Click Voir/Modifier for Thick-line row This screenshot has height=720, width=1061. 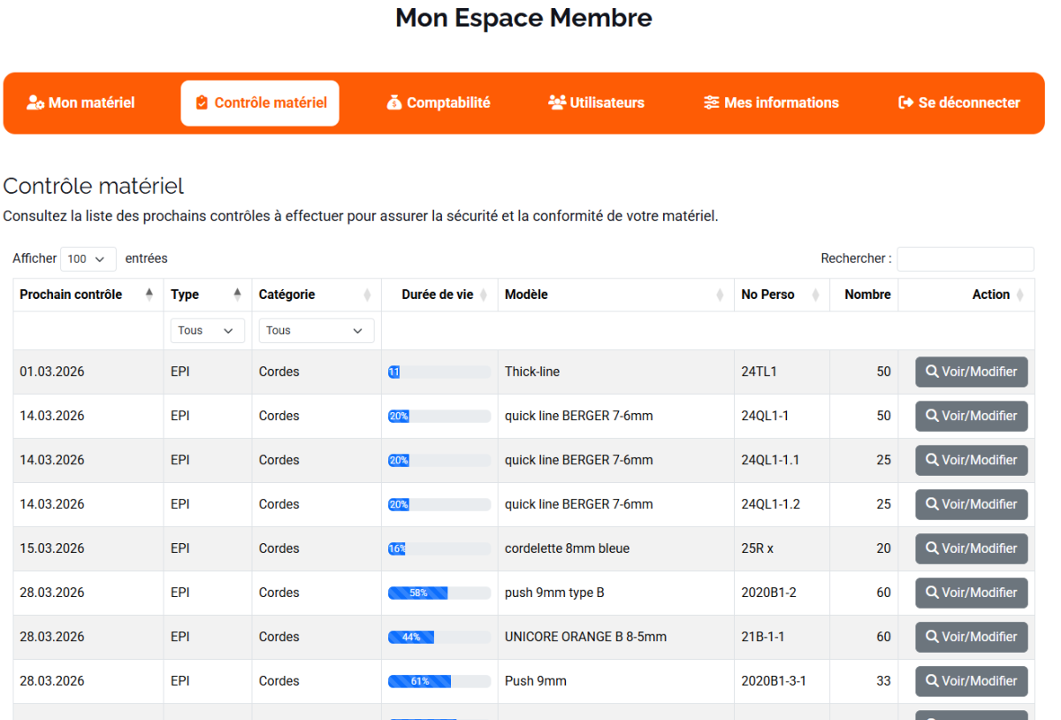971,371
